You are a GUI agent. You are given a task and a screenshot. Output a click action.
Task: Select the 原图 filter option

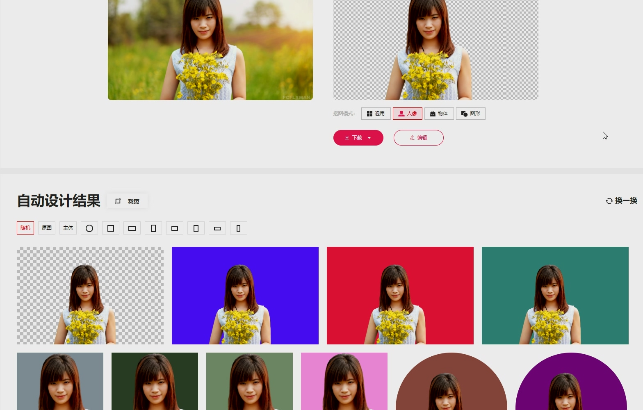click(47, 228)
